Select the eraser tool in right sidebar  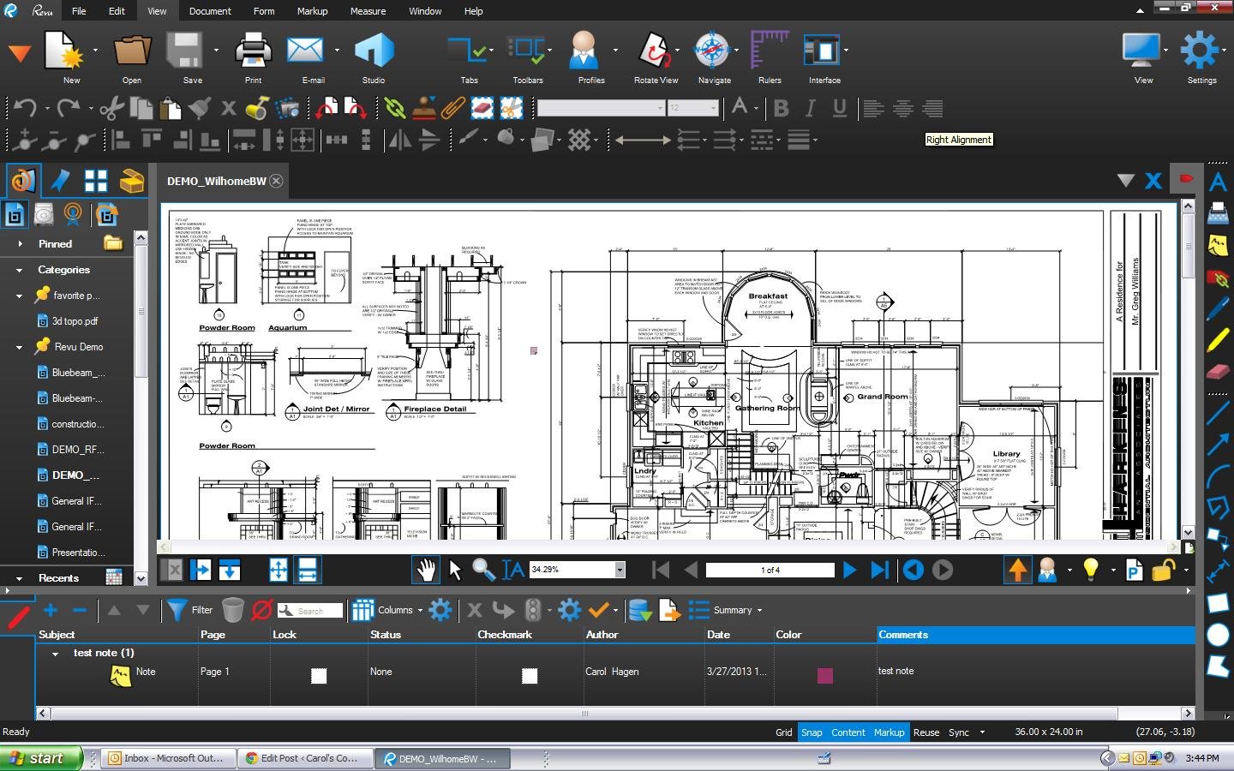pyautogui.click(x=1218, y=372)
